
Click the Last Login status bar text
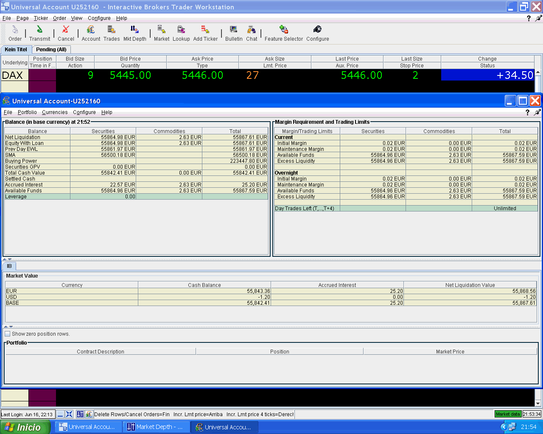(x=27, y=414)
